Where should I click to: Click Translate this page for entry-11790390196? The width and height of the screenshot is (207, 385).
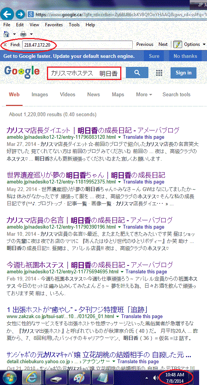tap(144, 227)
